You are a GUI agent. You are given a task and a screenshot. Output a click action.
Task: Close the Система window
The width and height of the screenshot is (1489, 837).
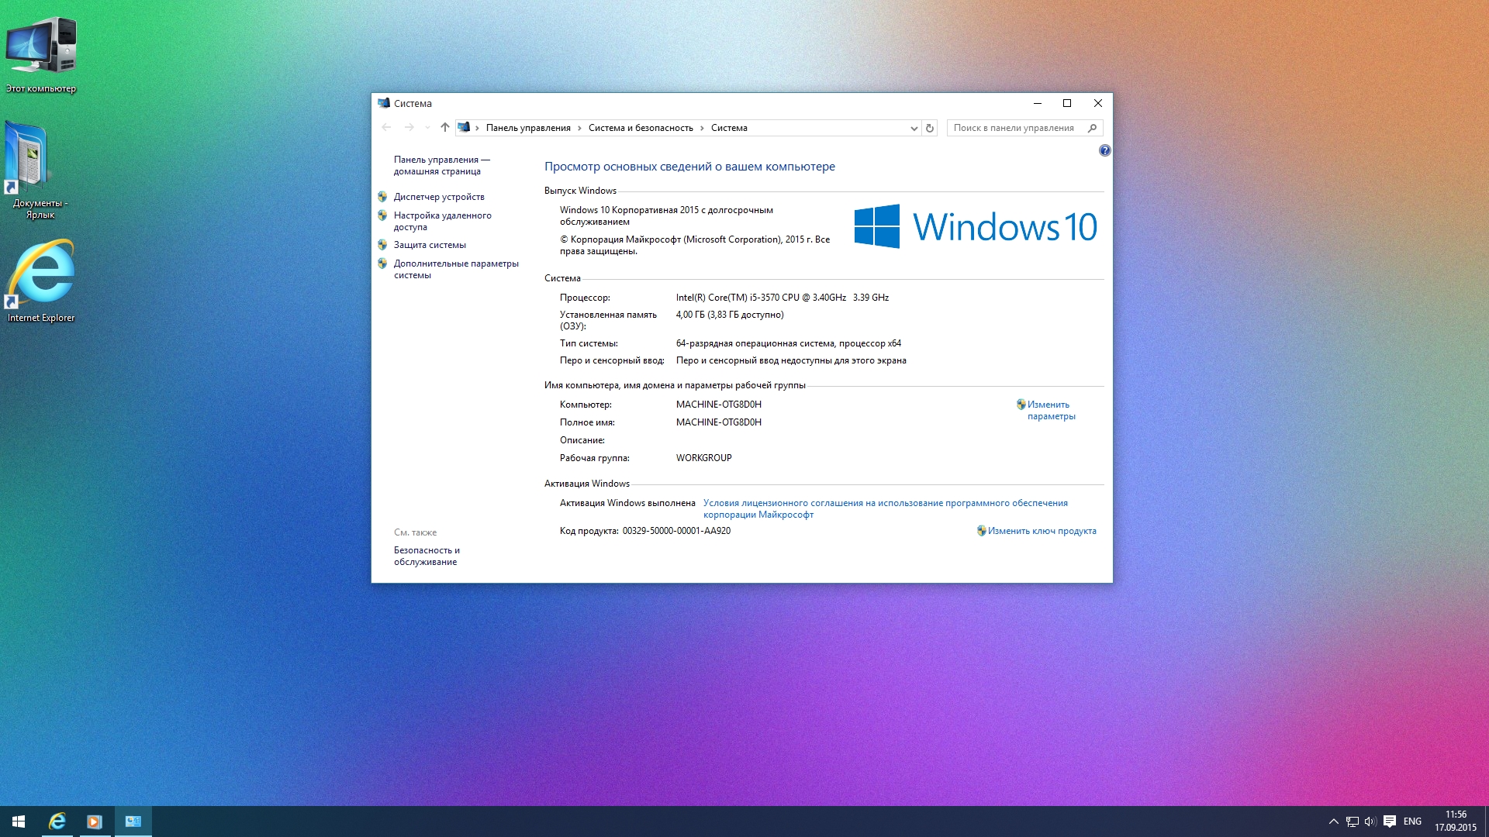point(1097,103)
